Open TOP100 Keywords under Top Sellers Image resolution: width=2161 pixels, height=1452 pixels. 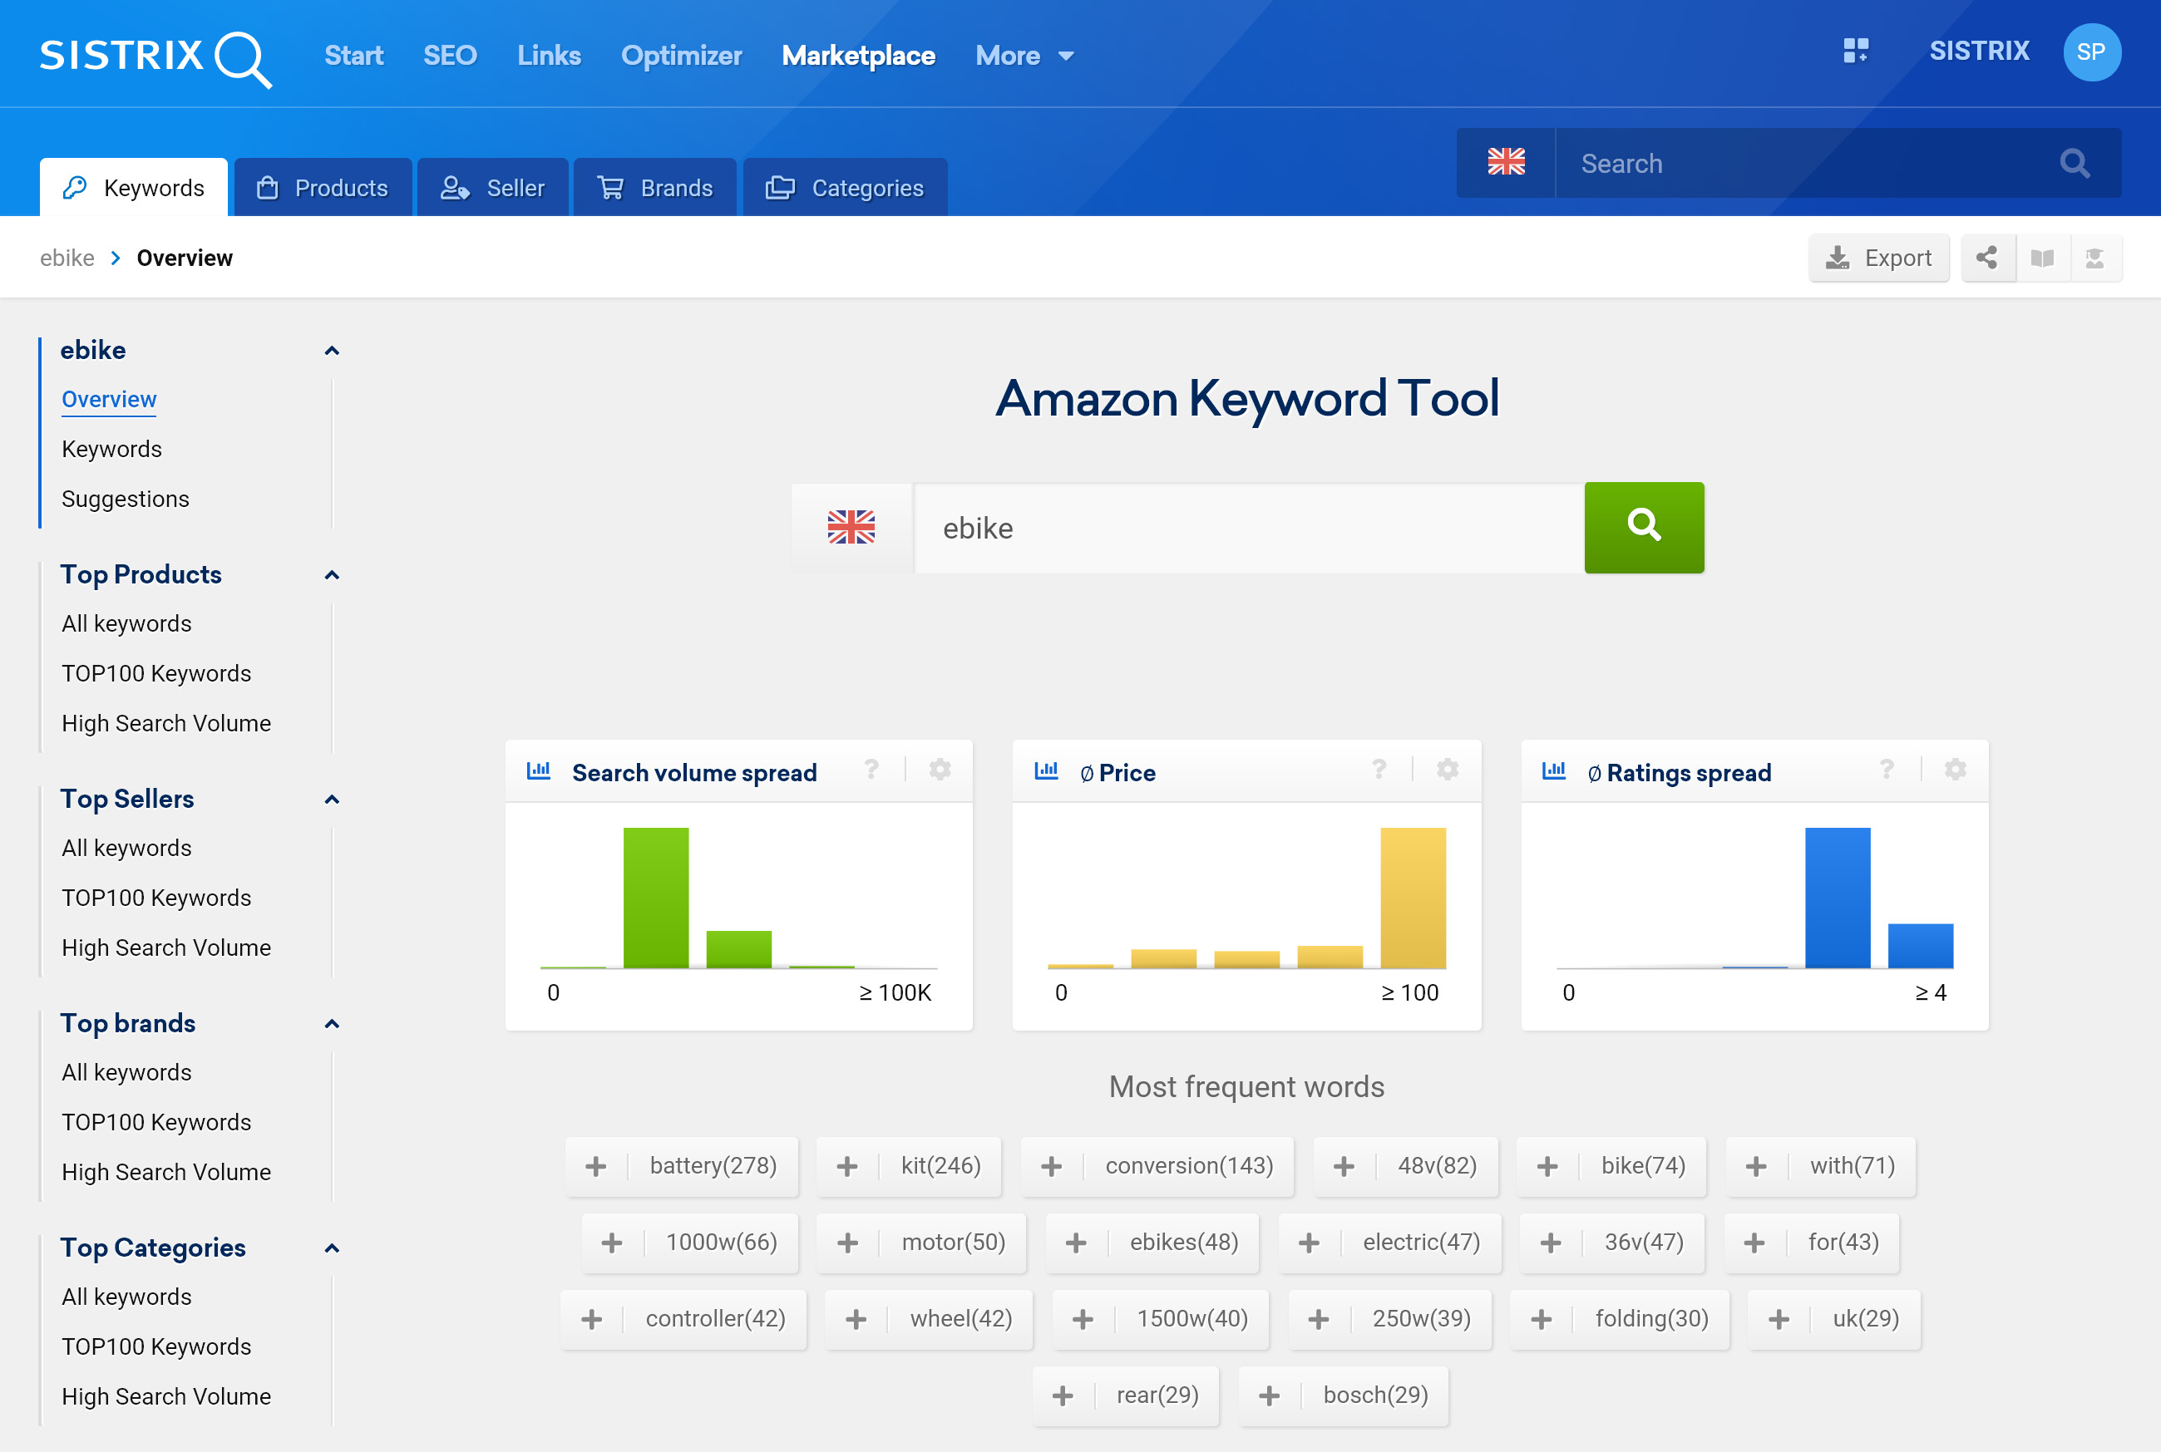155,898
